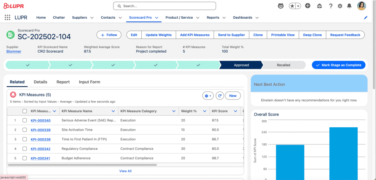Toggle the select-all checkbox in table header
376x180 pixels.
pos(25,111)
